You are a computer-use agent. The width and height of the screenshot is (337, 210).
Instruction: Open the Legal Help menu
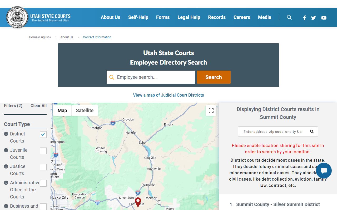point(189,17)
